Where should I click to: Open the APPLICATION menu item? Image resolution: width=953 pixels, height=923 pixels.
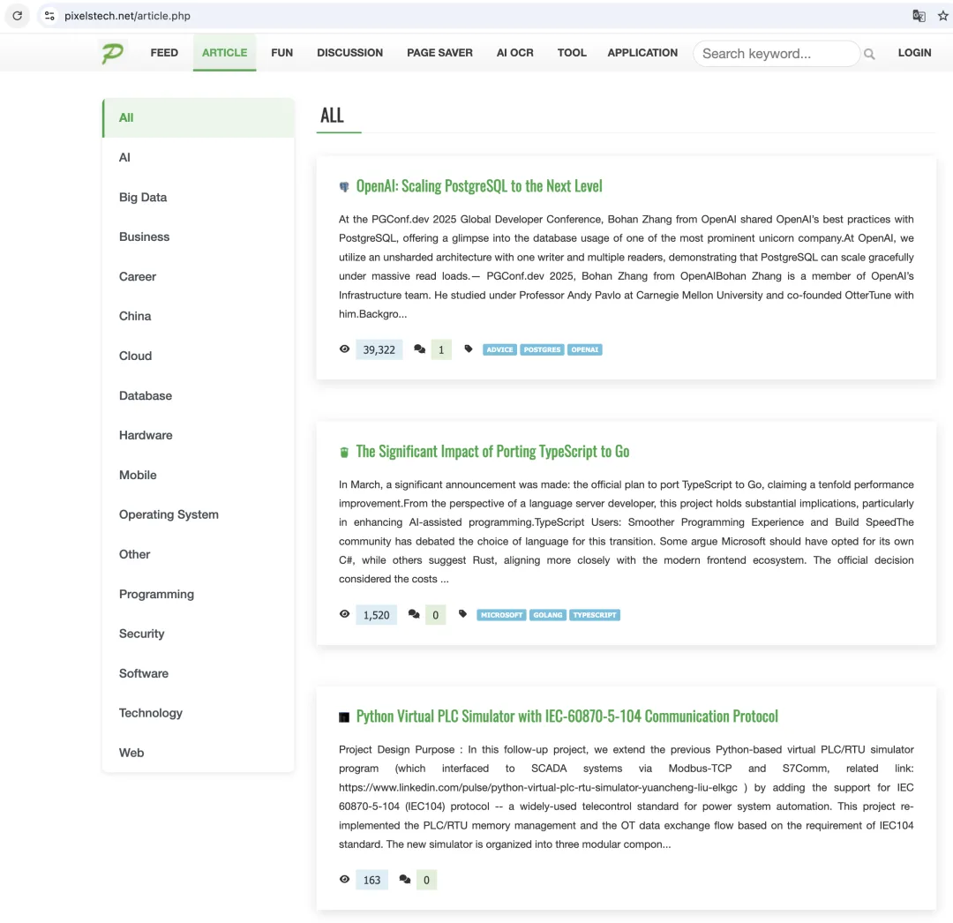pos(642,53)
